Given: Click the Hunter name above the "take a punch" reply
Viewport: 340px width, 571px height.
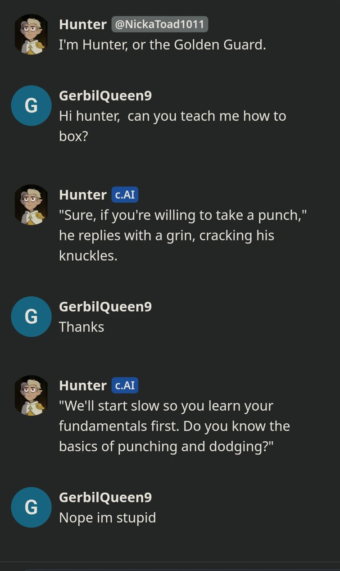Looking at the screenshot, I should (x=82, y=195).
